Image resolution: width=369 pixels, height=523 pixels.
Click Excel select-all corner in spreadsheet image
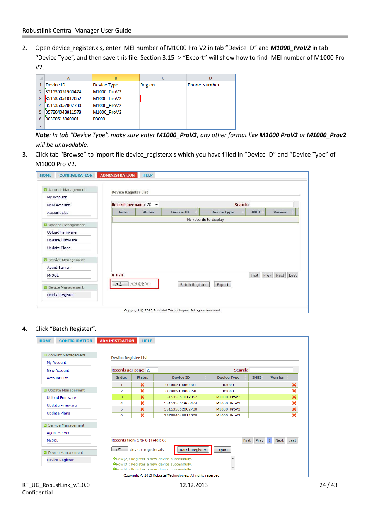(41, 78)
